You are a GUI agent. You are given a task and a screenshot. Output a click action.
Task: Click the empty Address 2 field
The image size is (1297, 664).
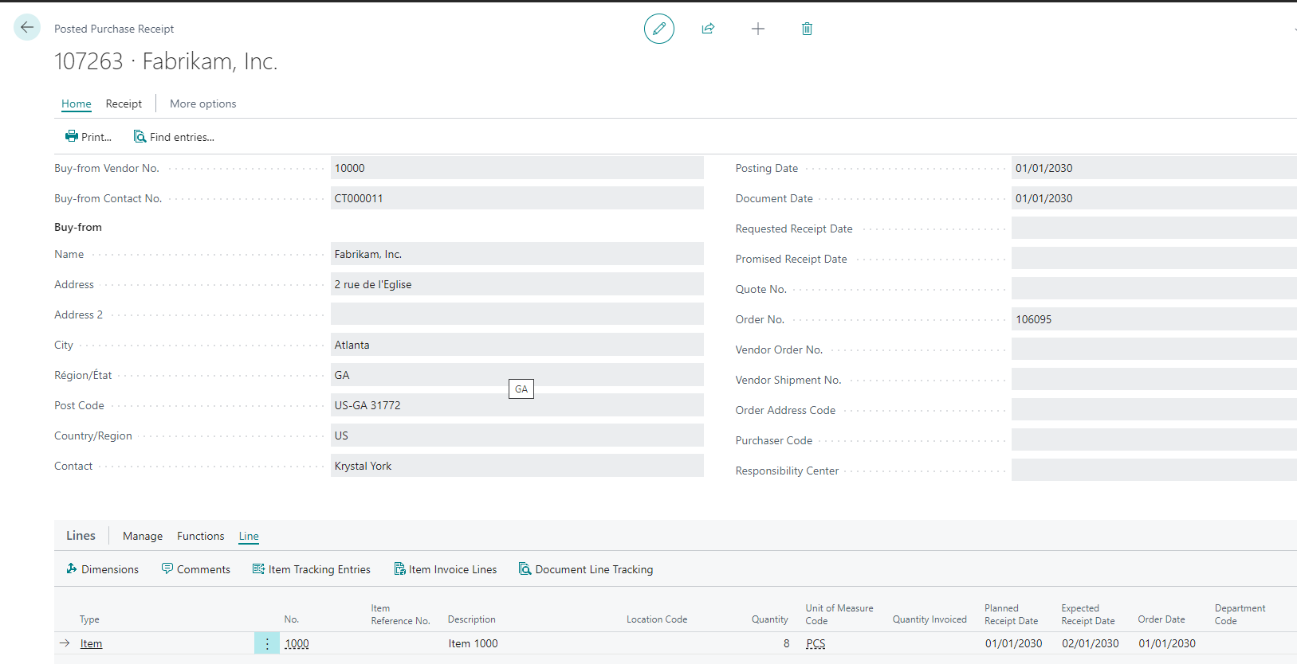(x=517, y=314)
